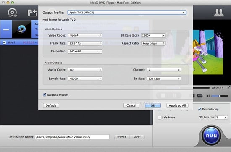Select a Channel count dropdown
This screenshot has height=152, width=231.
click(x=164, y=70)
